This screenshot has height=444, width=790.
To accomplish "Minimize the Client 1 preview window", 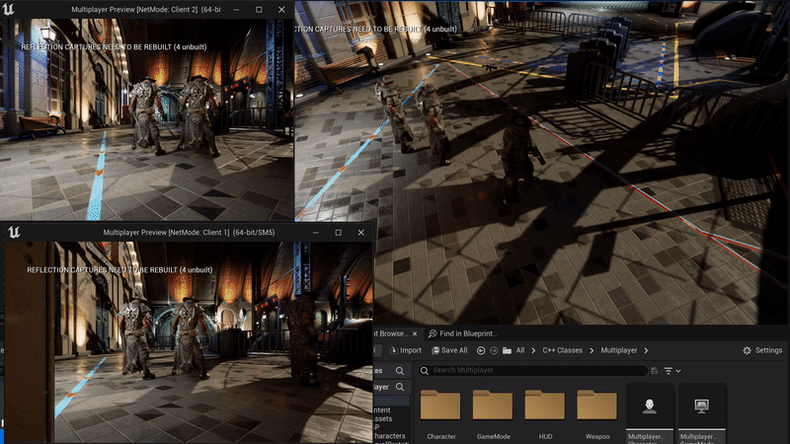I will pyautogui.click(x=315, y=233).
